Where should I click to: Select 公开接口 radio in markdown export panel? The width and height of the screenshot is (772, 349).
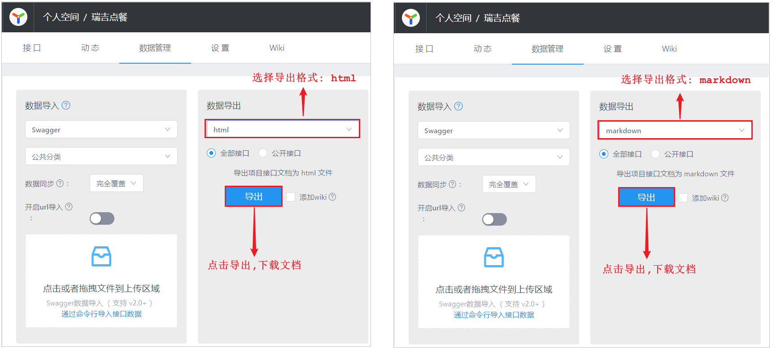pyautogui.click(x=655, y=154)
